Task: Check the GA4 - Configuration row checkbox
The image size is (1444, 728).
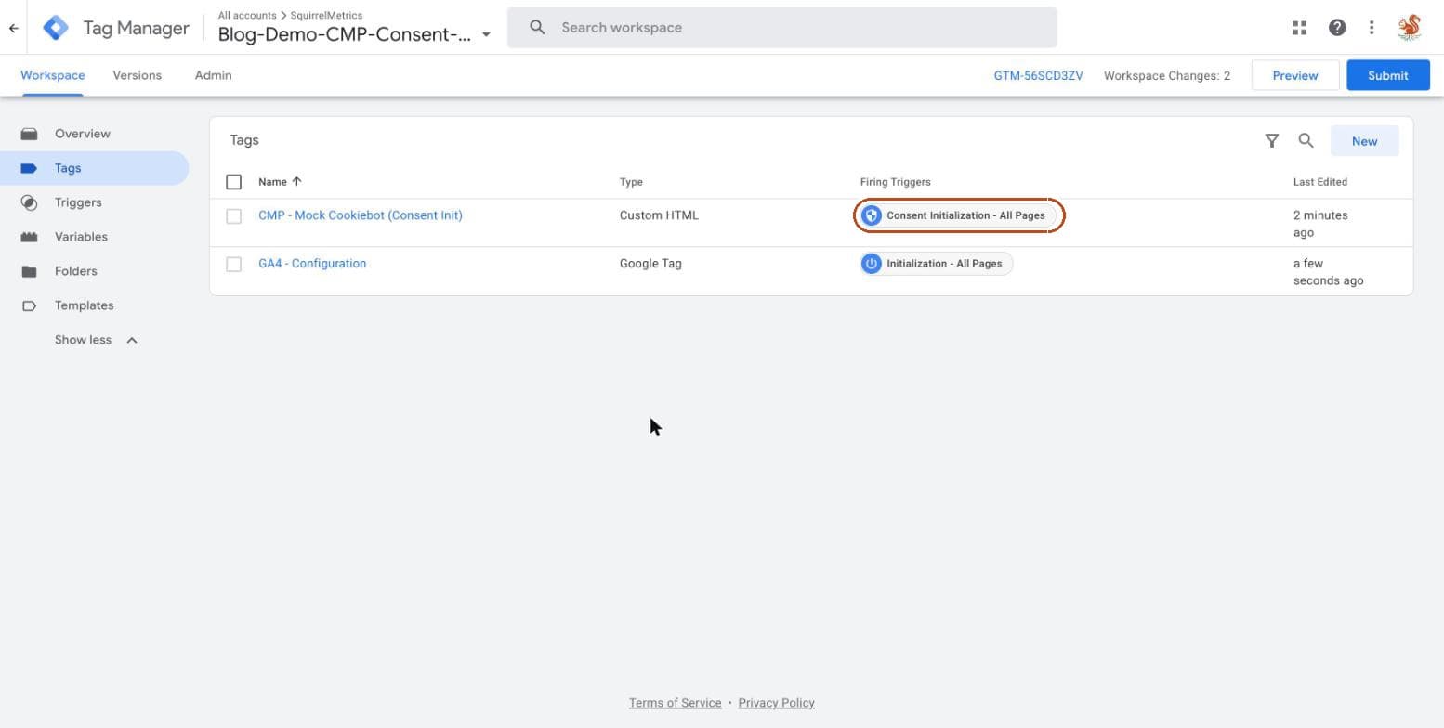Action: (234, 264)
